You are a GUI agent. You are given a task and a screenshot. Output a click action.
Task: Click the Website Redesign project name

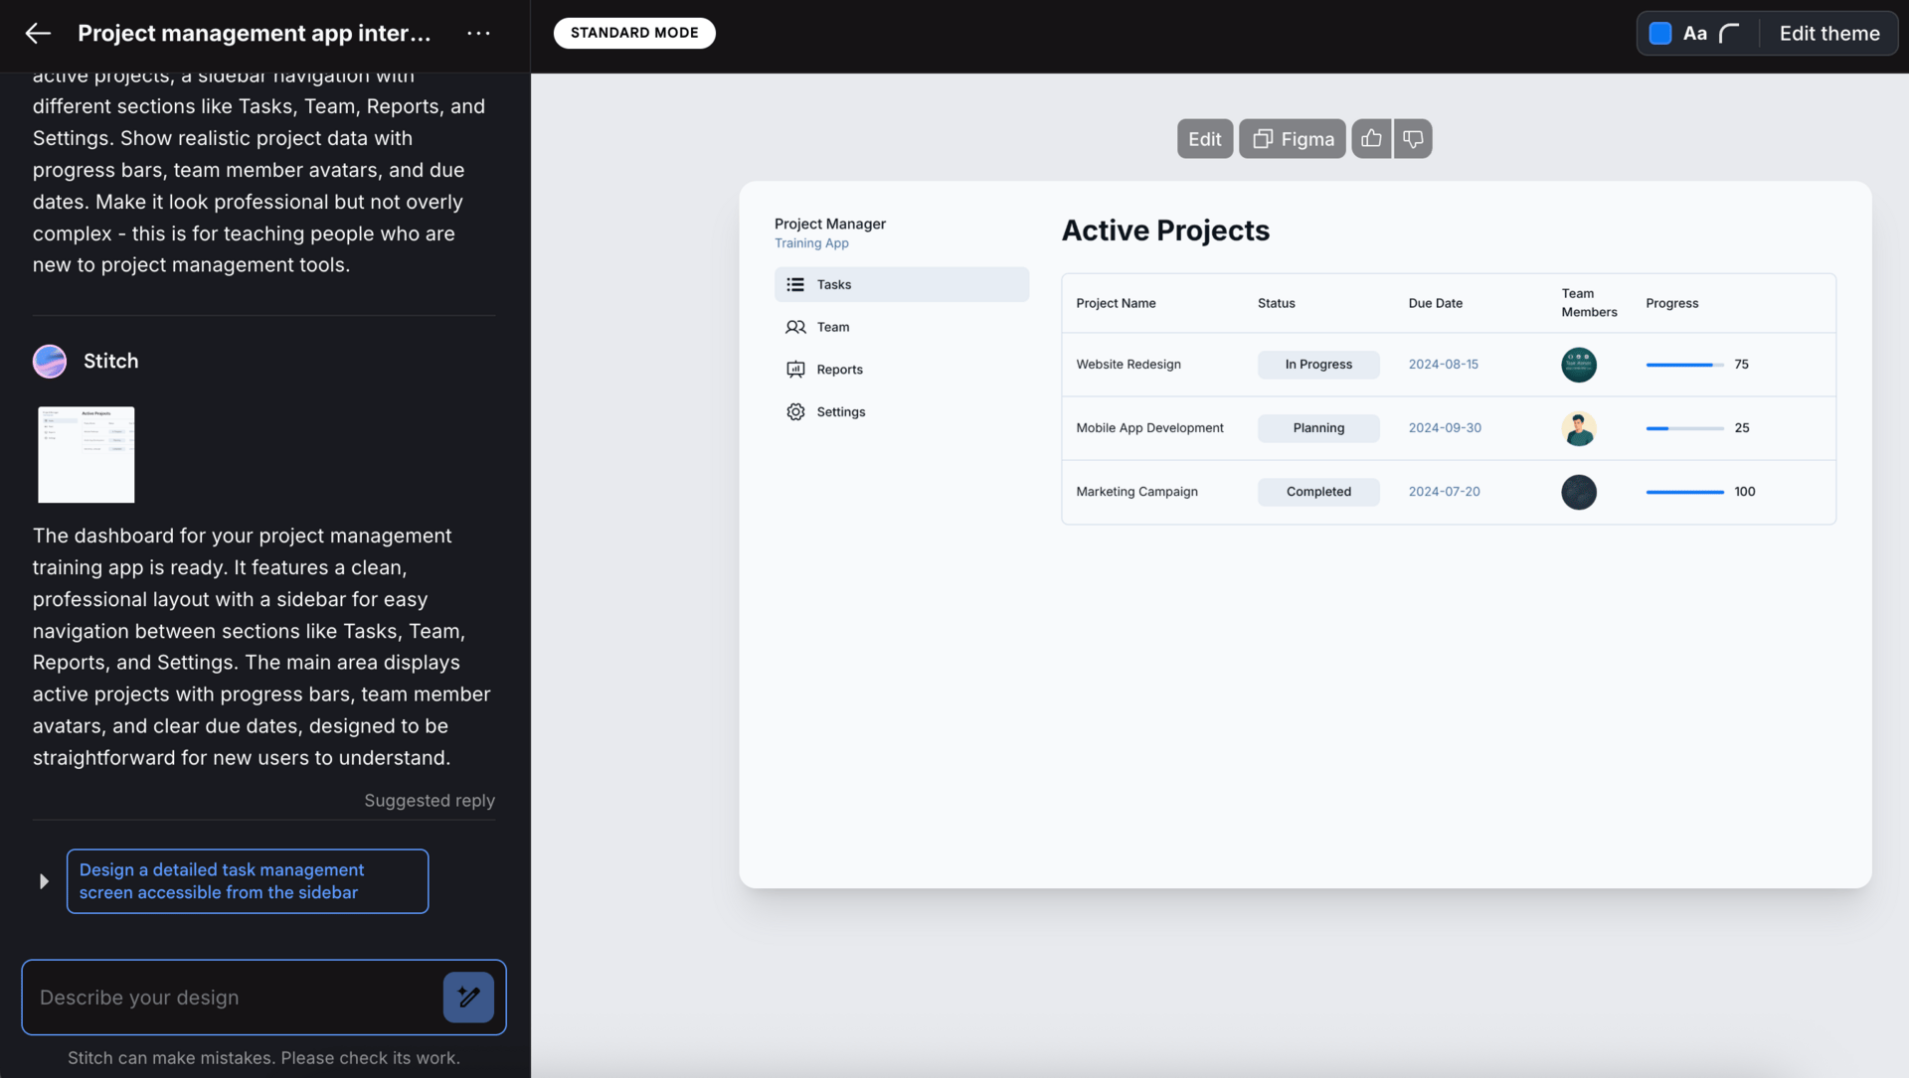(x=1128, y=365)
